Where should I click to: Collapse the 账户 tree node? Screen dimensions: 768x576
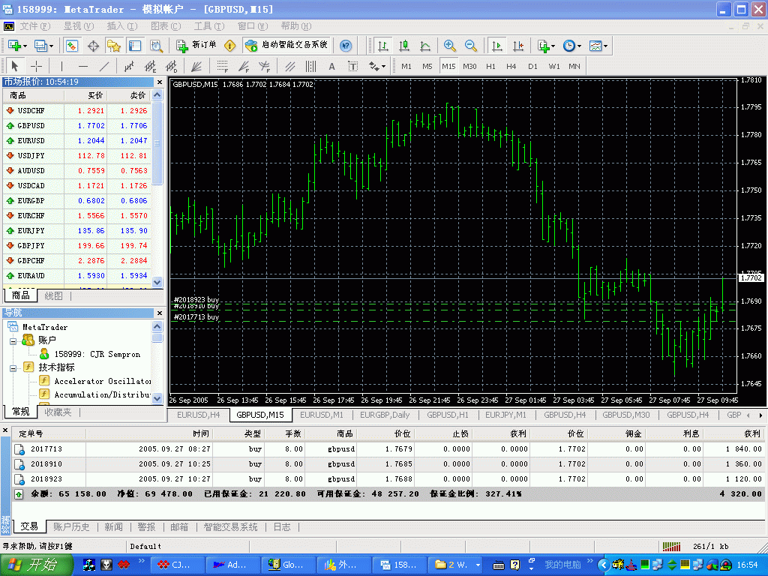pyautogui.click(x=13, y=340)
